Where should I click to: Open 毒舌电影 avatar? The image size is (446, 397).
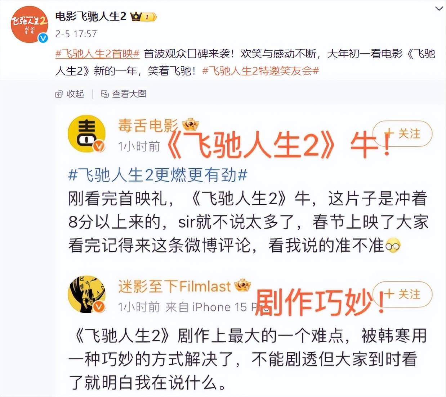[86, 134]
